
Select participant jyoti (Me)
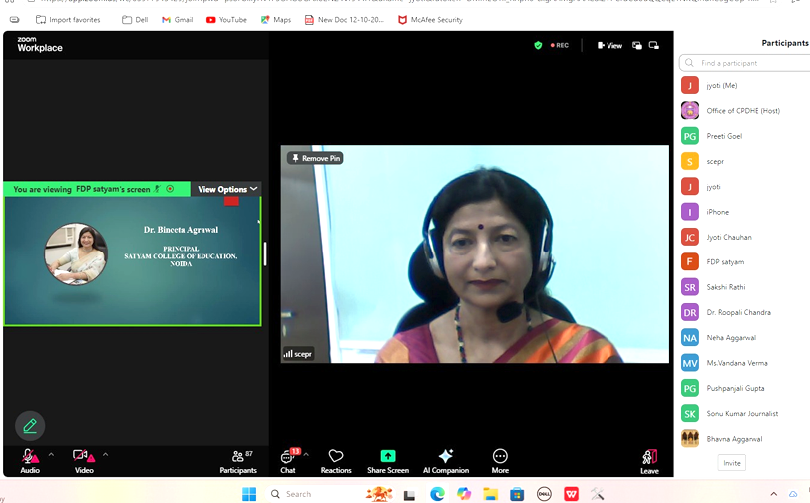(x=744, y=85)
